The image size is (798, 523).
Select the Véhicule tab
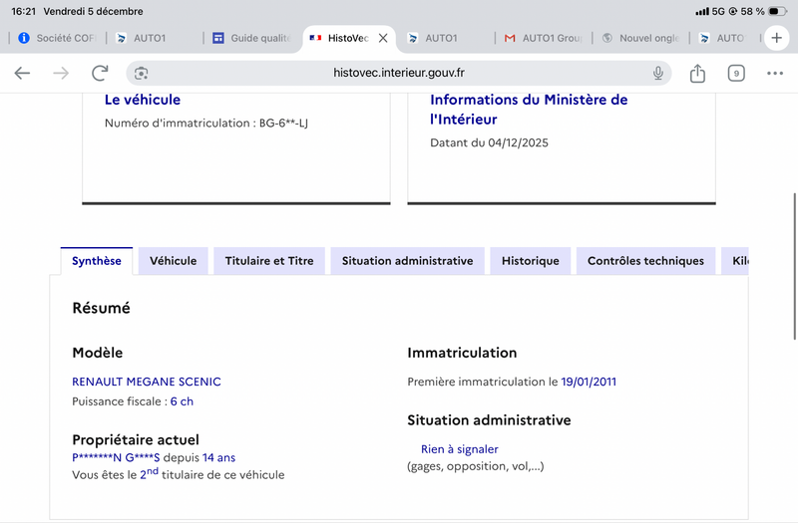click(173, 261)
